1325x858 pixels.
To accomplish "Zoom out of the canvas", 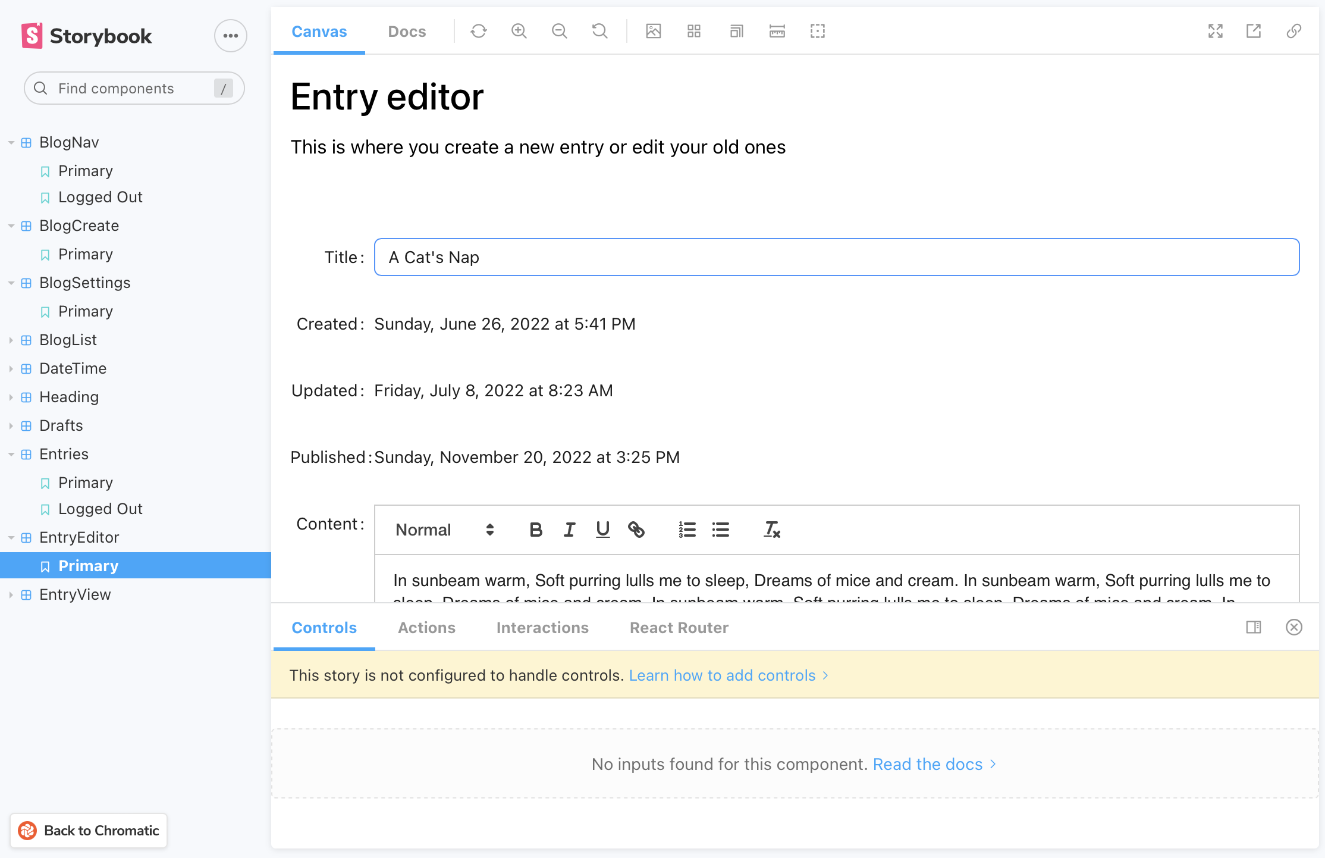I will 559,31.
